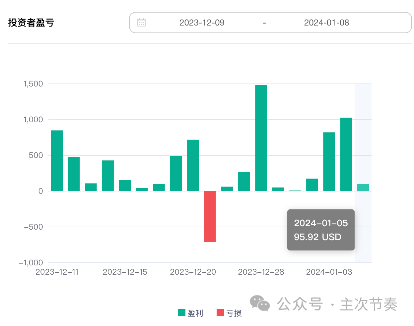The height and width of the screenshot is (326, 414).
Task: Select the green bar above 2024-01-03
Action: (x=329, y=162)
